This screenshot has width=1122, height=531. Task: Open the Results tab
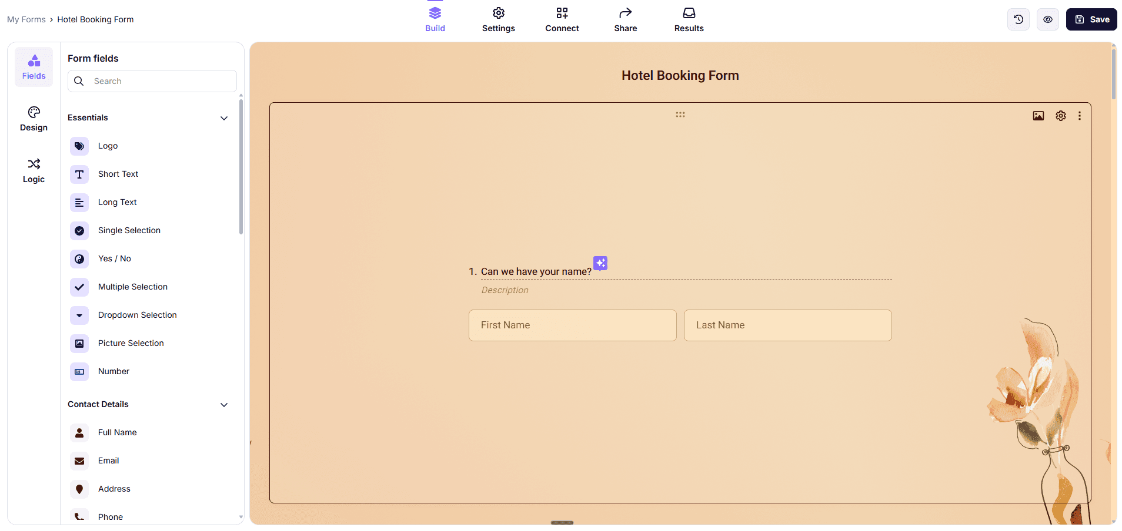coord(689,19)
